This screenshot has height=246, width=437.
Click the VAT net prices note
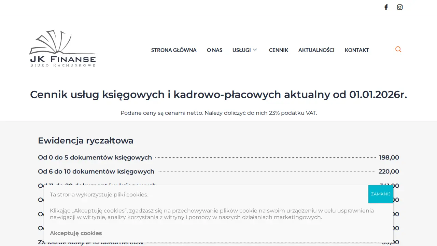tap(218, 113)
